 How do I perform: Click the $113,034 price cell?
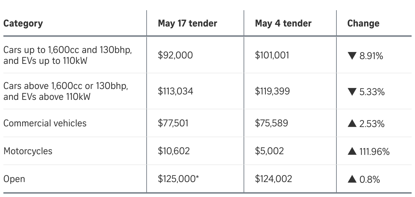point(175,91)
